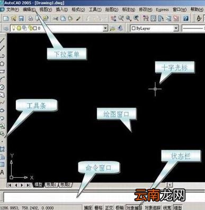The width and height of the screenshot is (205, 210).
Task: Open the 编辑(E) menu
Action: (29, 10)
